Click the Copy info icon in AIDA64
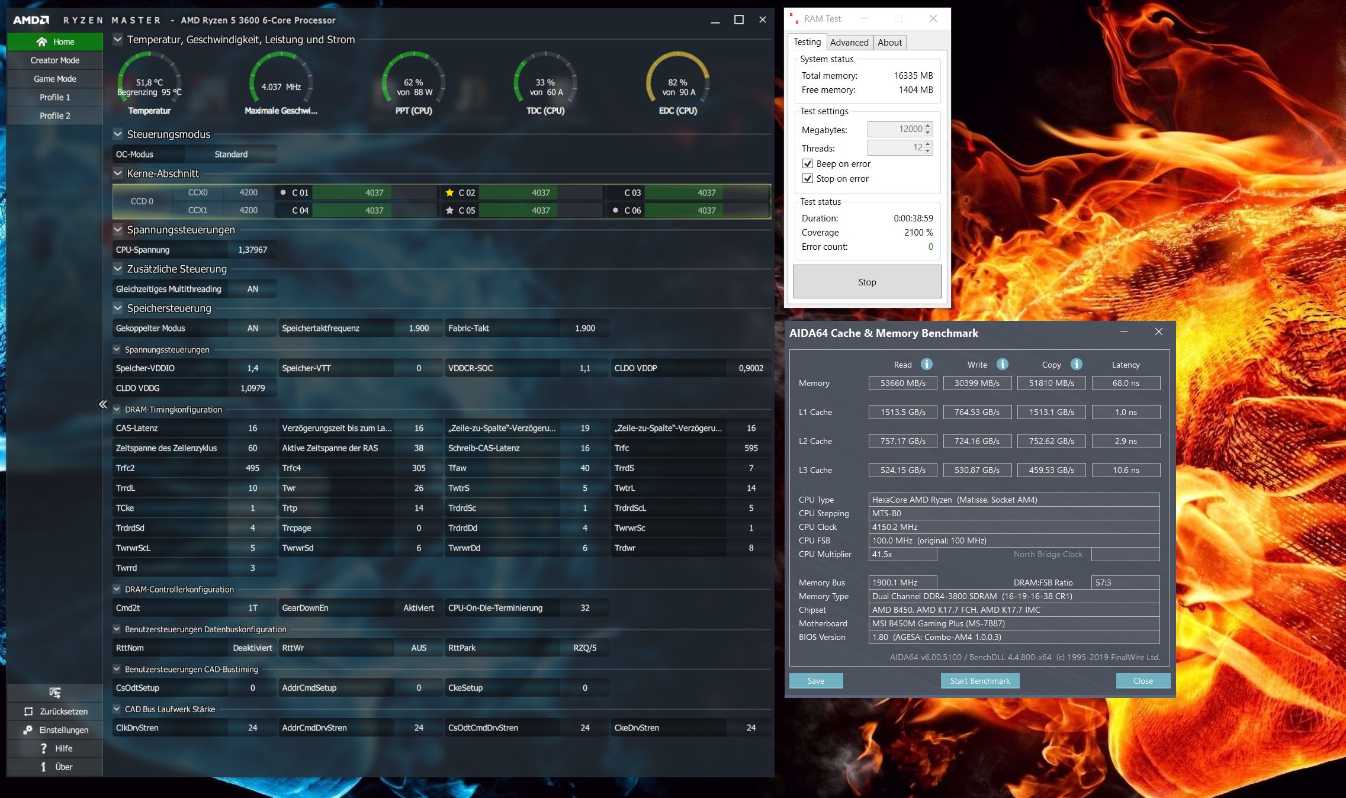 [1077, 365]
